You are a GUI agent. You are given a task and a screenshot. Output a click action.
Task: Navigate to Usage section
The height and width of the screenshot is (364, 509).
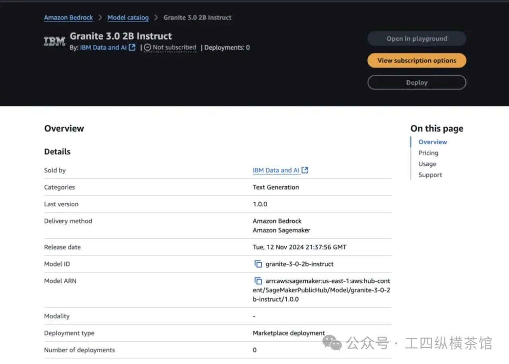427,164
